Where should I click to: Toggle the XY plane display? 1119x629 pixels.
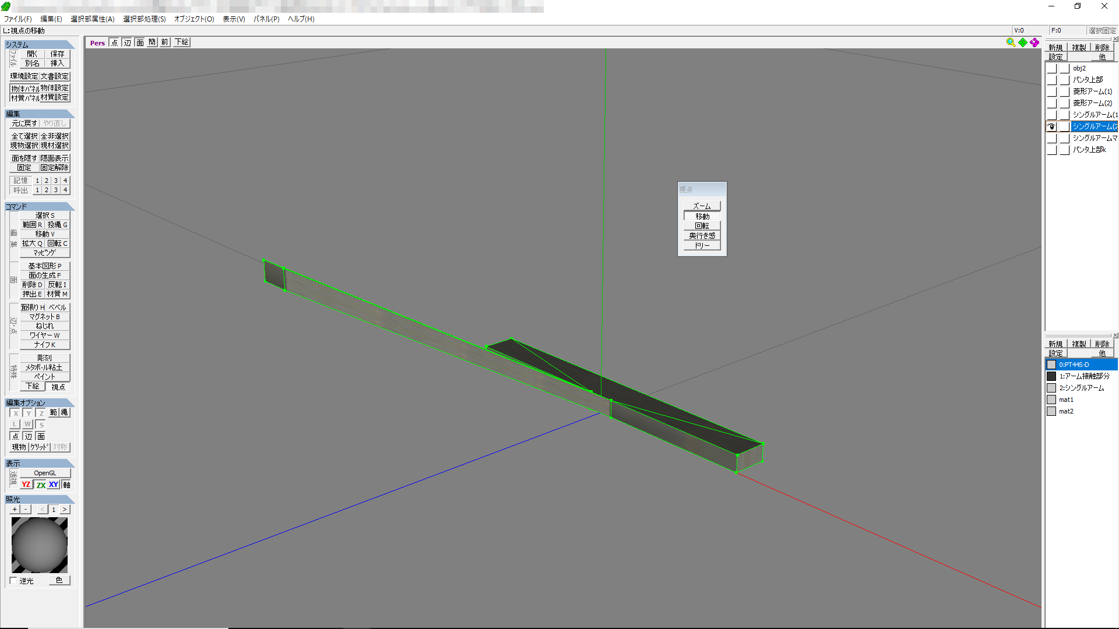click(x=54, y=485)
